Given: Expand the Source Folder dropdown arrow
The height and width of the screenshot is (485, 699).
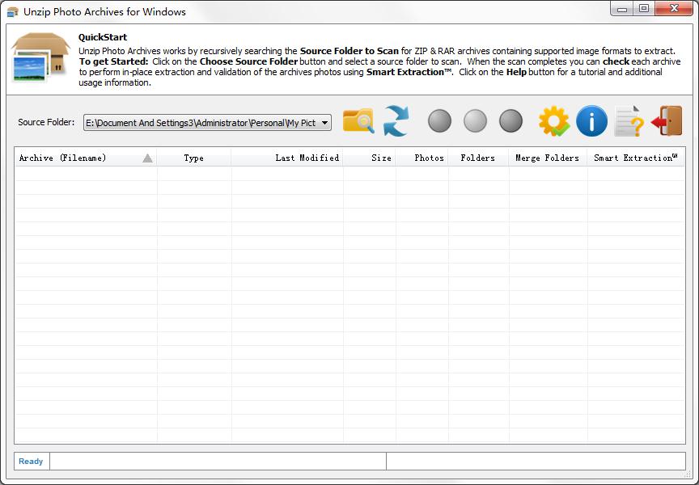Looking at the screenshot, I should (x=324, y=123).
